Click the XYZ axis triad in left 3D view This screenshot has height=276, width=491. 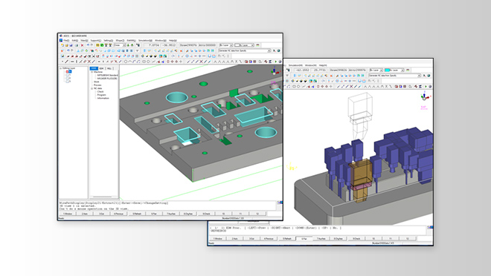coord(275,71)
